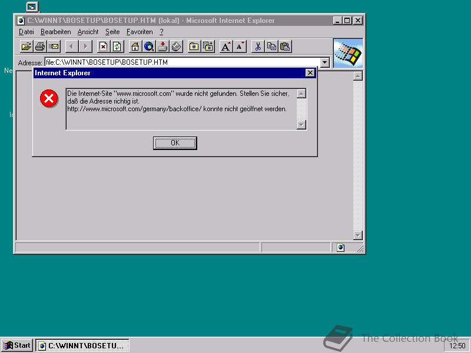Click Add to Favorites toolbar icon
This screenshot has width=471, height=353.
pyautogui.click(x=208, y=46)
